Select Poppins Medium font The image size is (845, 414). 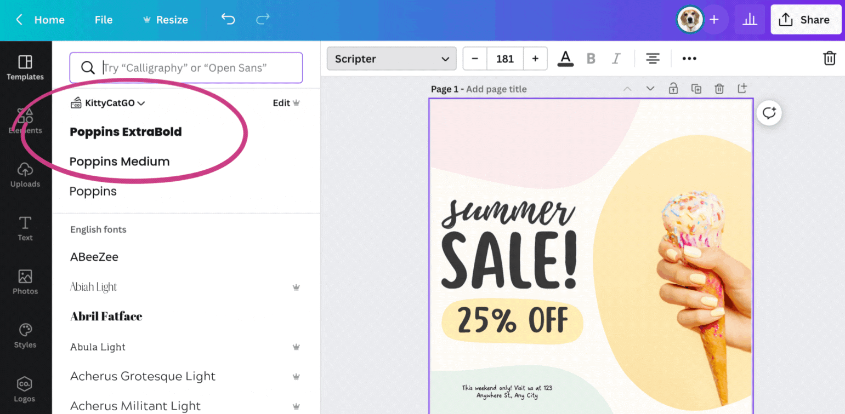(x=120, y=162)
